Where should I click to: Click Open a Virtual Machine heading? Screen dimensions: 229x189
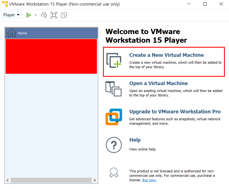click(158, 83)
